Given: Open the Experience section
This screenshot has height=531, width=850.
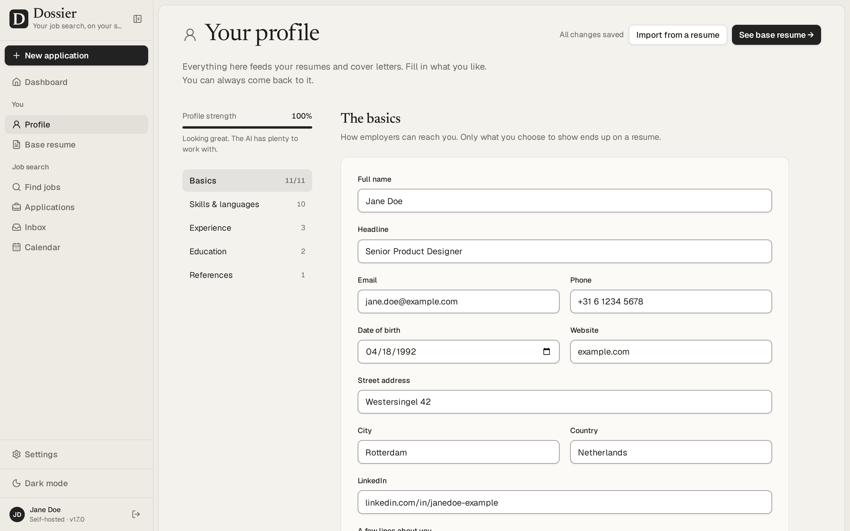Looking at the screenshot, I should tap(247, 227).
